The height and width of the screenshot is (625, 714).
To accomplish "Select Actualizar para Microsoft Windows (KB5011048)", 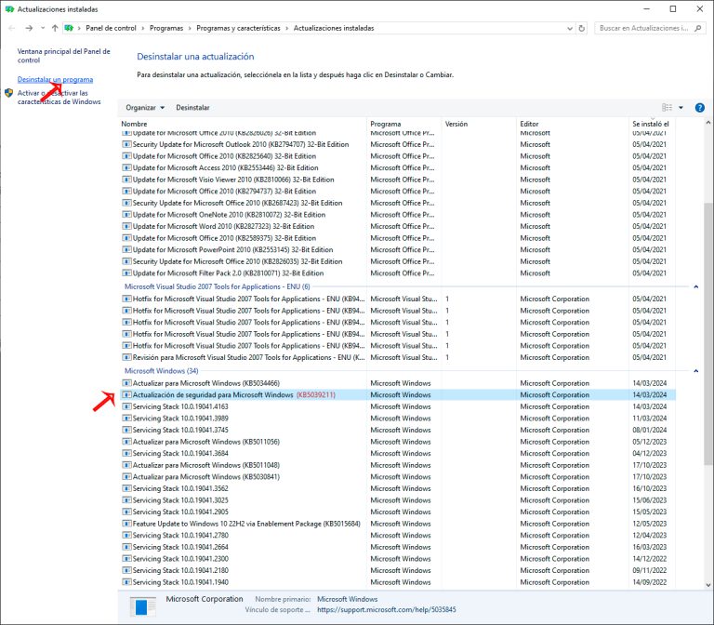I will (x=398, y=465).
